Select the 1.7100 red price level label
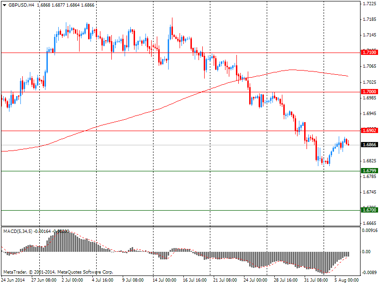The width and height of the screenshot is (379, 284). click(x=369, y=53)
